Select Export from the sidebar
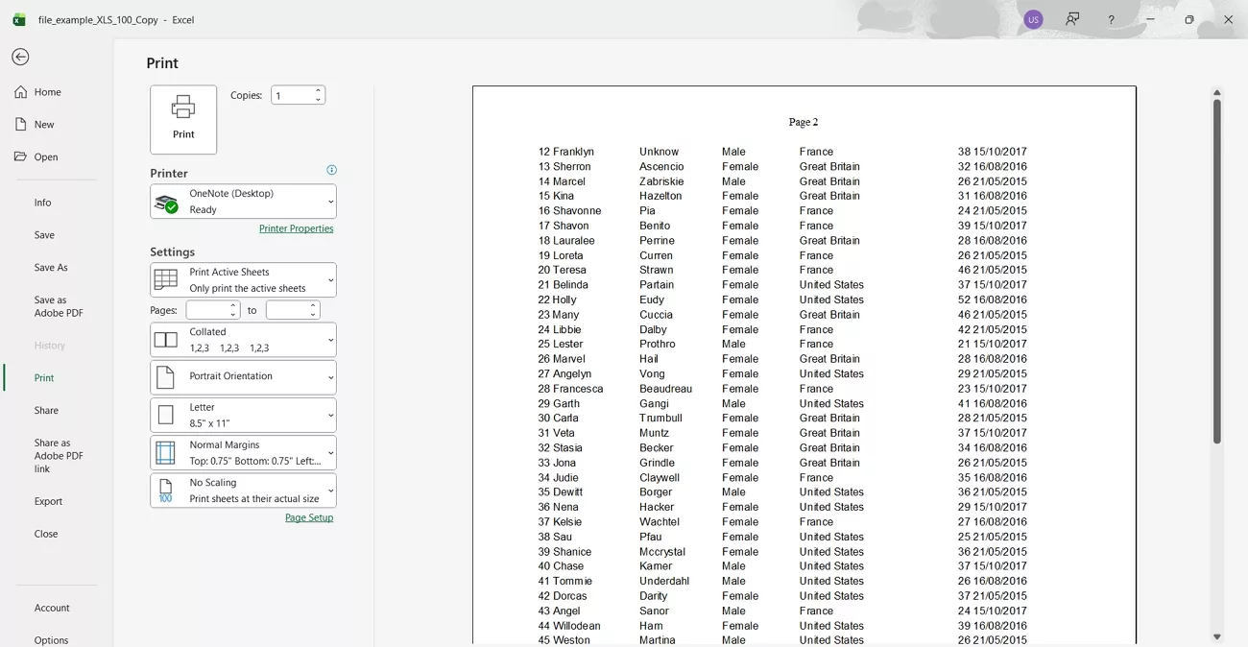 coord(46,500)
